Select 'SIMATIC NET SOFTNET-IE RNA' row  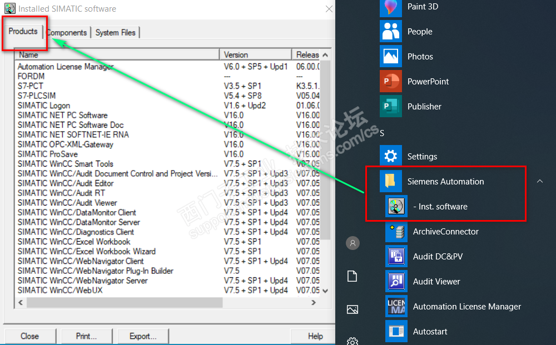(168, 134)
